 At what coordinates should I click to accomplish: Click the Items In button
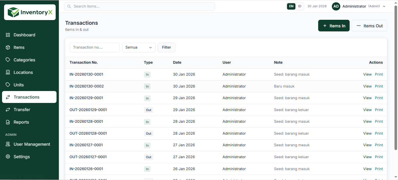[334, 26]
